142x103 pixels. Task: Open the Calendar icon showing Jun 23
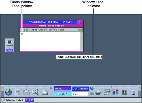click(x=18, y=92)
